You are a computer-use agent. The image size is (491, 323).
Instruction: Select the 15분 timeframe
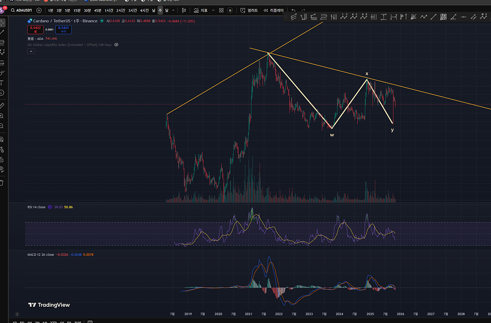77,10
